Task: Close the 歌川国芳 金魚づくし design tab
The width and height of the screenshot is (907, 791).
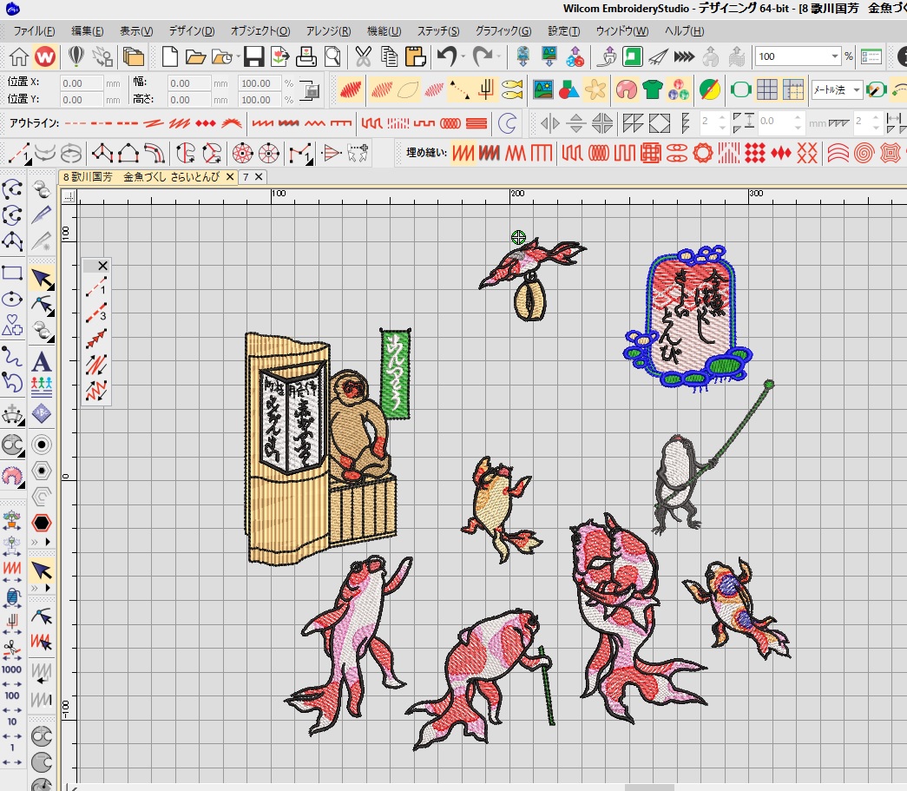Action: click(x=230, y=177)
